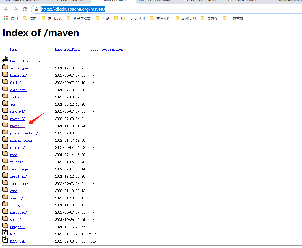The width and height of the screenshot is (302, 248).
Task: Sort listing by Name column
Action: tap(14, 50)
